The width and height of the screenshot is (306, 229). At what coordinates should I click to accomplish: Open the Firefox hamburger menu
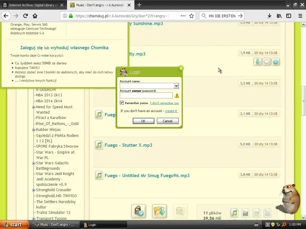click(300, 16)
